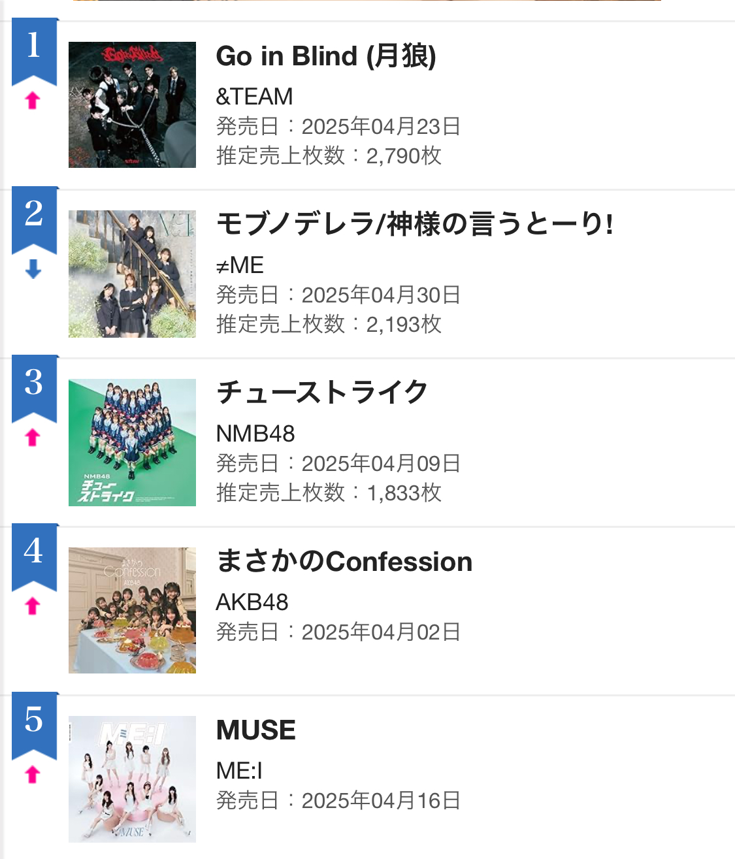The image size is (735, 859).
Task: Click the AKB48 Confession cover thumbnail
Action: click(x=132, y=610)
